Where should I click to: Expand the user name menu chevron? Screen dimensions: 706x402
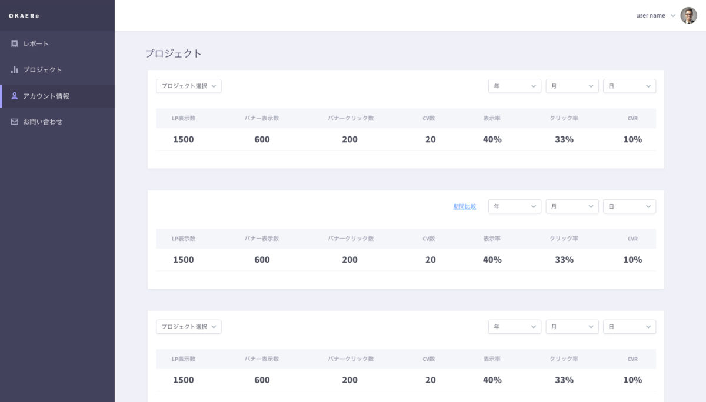tap(673, 16)
